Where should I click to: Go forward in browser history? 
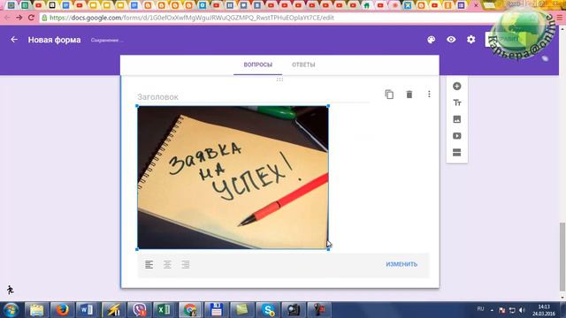pos(19,18)
